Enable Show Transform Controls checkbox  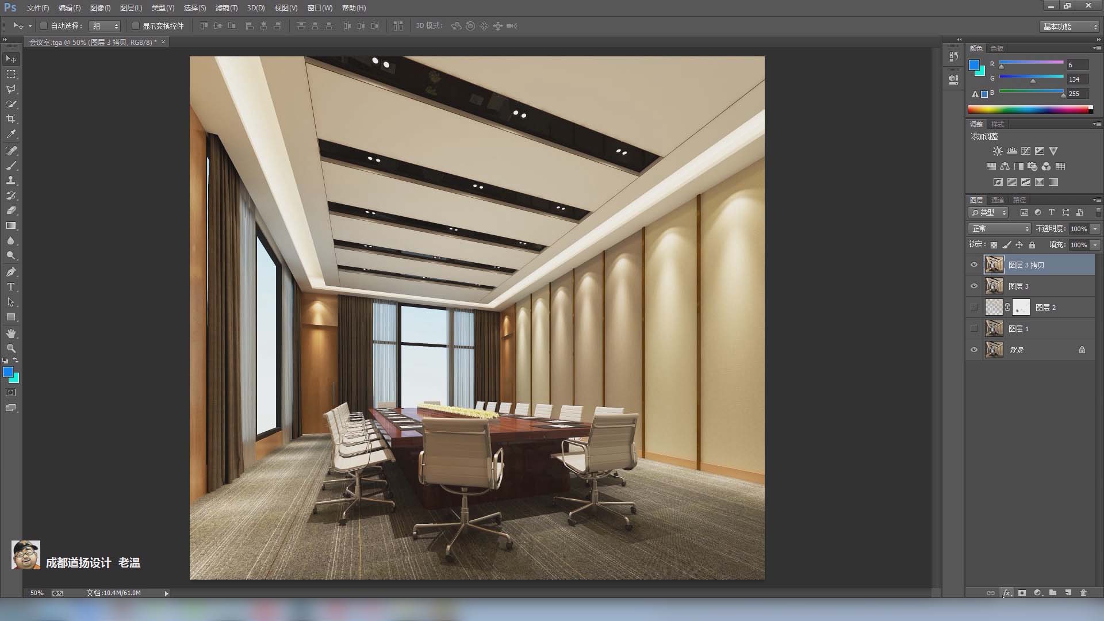coord(136,26)
